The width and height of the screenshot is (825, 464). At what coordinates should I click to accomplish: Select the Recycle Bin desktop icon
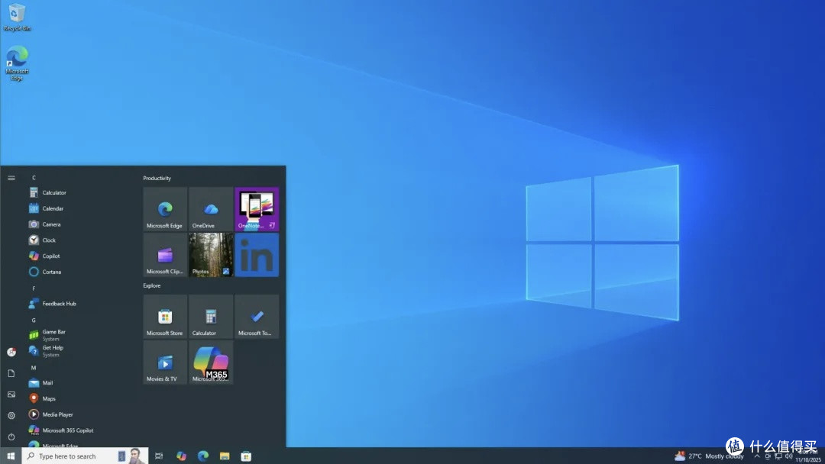tap(17, 17)
